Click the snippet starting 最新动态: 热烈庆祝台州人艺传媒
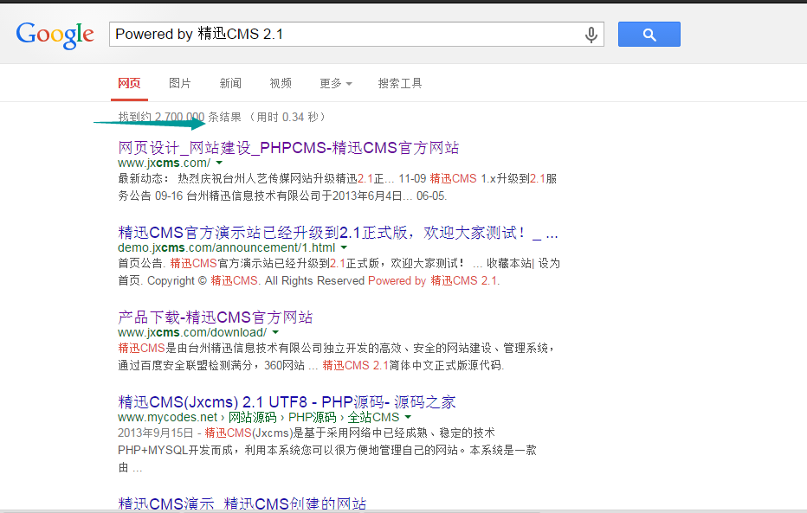The image size is (807, 513). [x=337, y=187]
